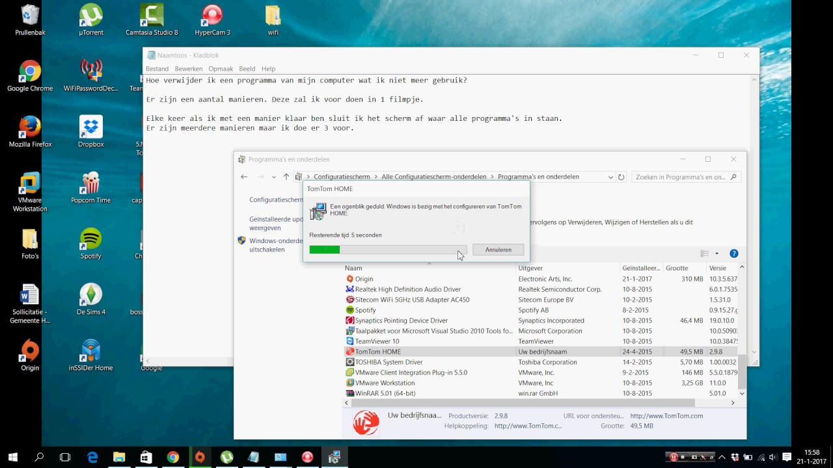Launch Microsoft Edge from taskbar
833x468 pixels.
click(92, 458)
